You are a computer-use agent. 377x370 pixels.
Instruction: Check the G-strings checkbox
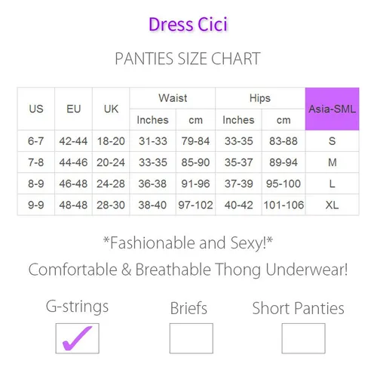click(78, 338)
